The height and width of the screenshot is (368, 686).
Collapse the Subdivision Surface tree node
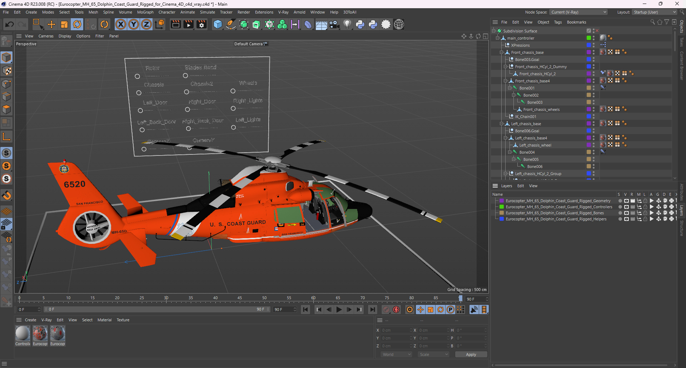pyautogui.click(x=493, y=31)
